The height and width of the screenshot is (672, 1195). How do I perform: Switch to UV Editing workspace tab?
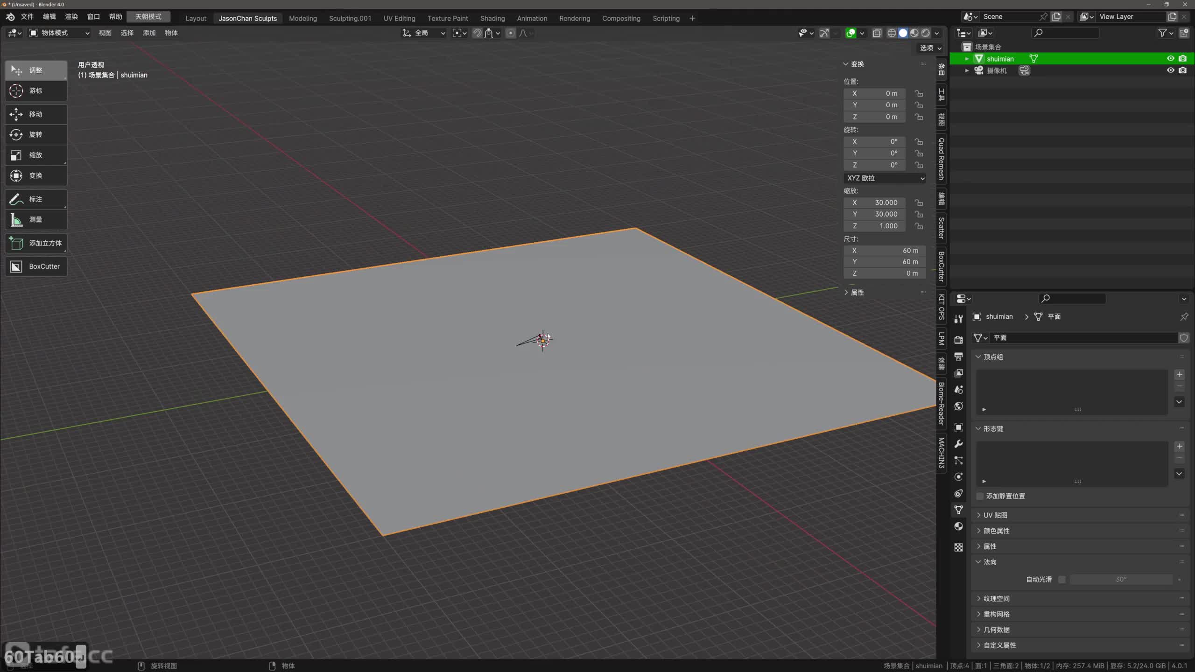[x=399, y=18]
